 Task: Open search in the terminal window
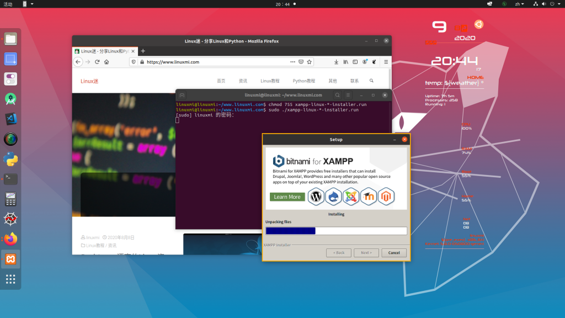point(337,95)
